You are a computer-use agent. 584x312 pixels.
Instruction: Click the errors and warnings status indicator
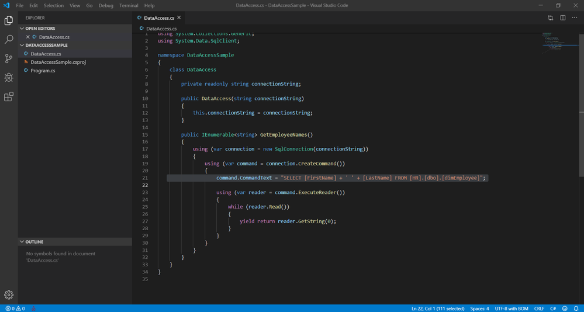point(15,308)
